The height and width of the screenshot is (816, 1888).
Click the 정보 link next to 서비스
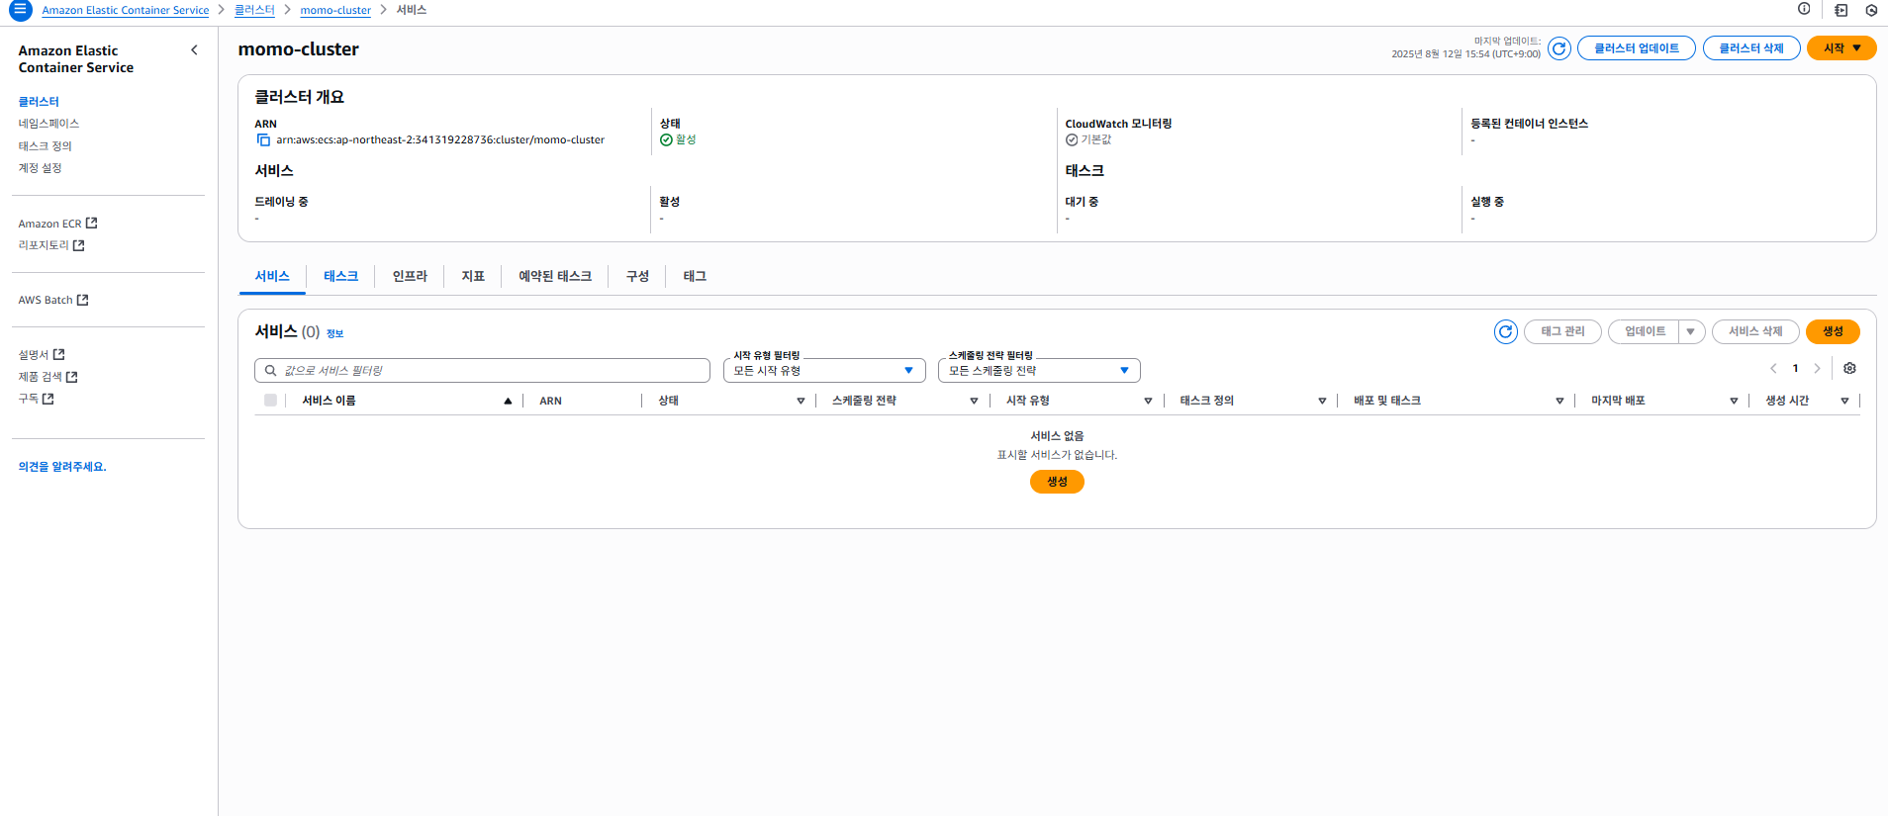pyautogui.click(x=334, y=334)
